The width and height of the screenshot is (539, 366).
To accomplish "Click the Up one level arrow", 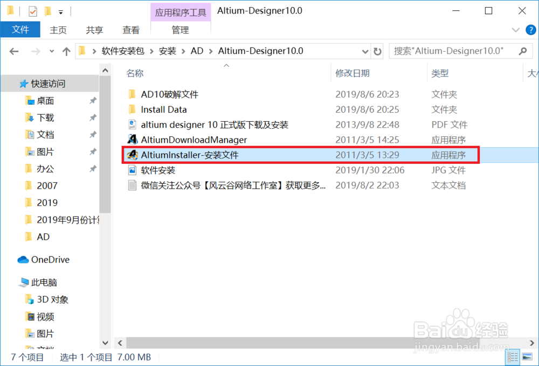I will pos(65,51).
